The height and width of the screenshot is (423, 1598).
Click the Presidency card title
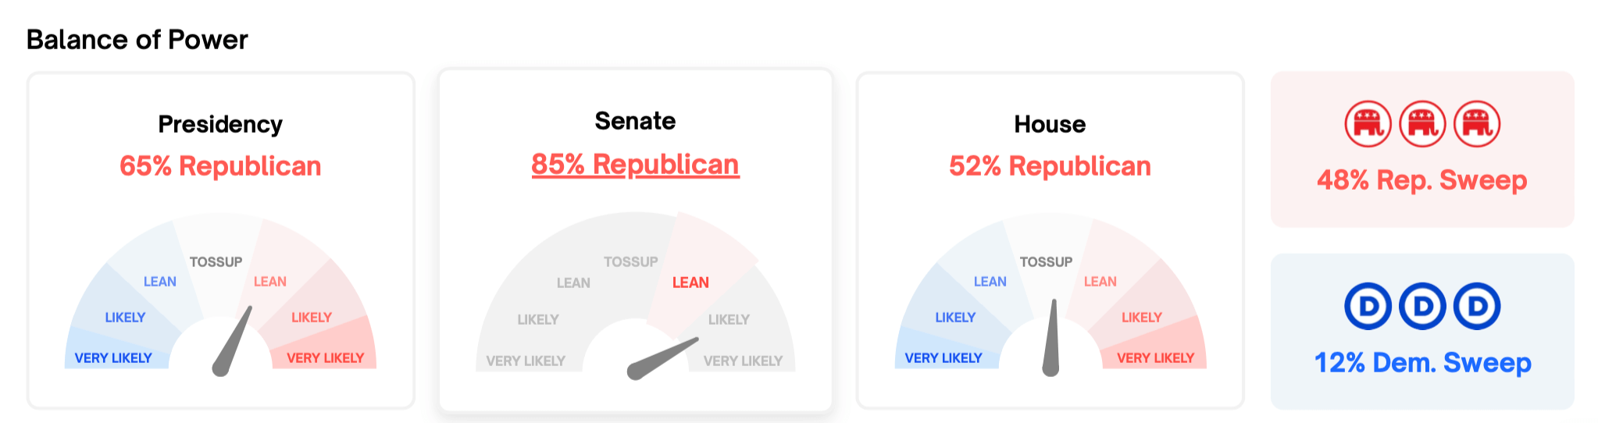click(x=220, y=124)
